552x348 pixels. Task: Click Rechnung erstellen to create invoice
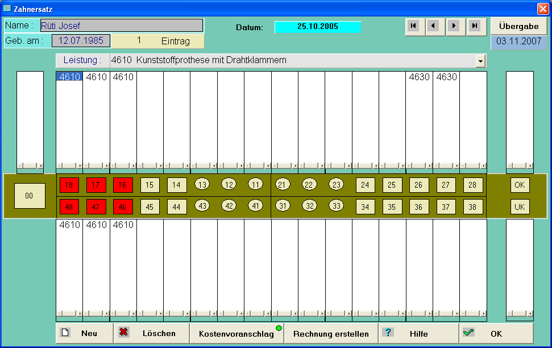click(x=331, y=334)
